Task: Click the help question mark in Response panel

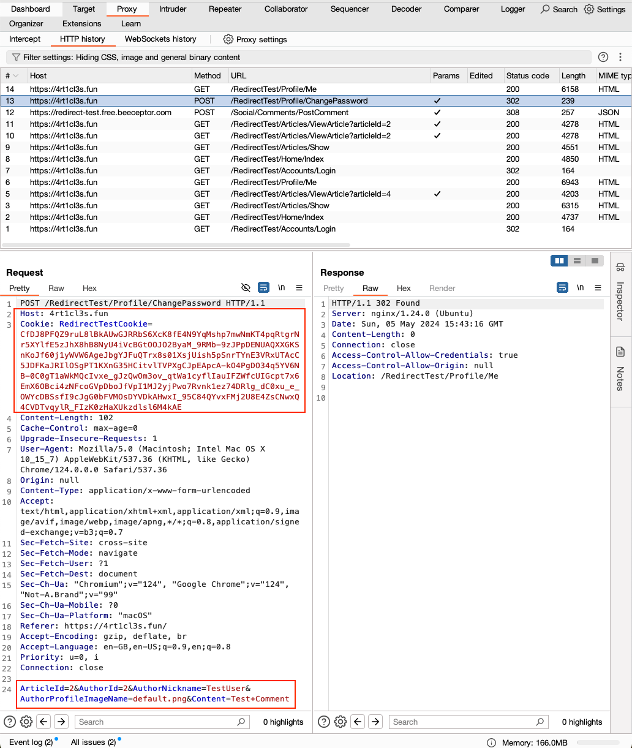Action: [323, 722]
